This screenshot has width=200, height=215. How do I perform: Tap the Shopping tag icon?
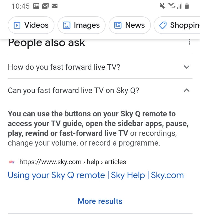point(163,25)
